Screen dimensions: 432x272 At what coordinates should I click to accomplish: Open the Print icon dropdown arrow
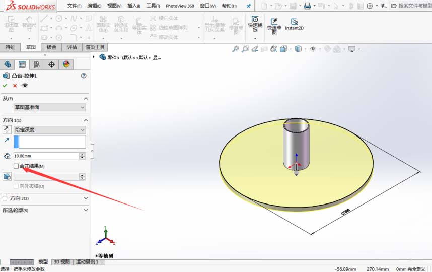pyautogui.click(x=314, y=6)
